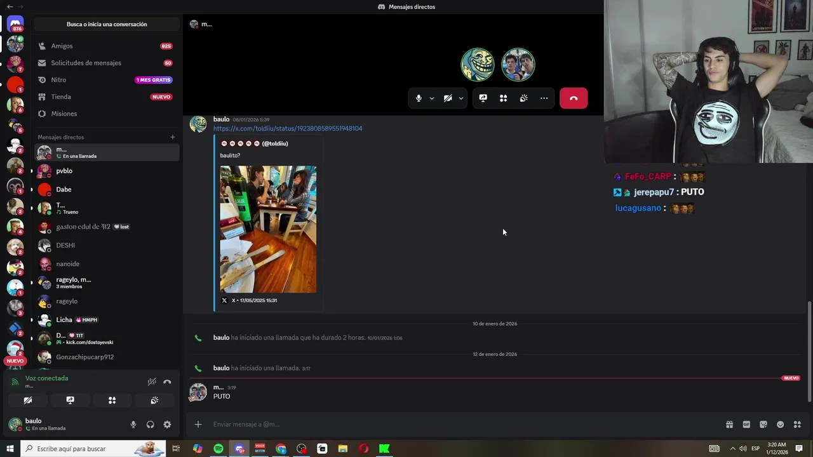
Task: Hang up using the red disconnect button
Action: pyautogui.click(x=574, y=98)
